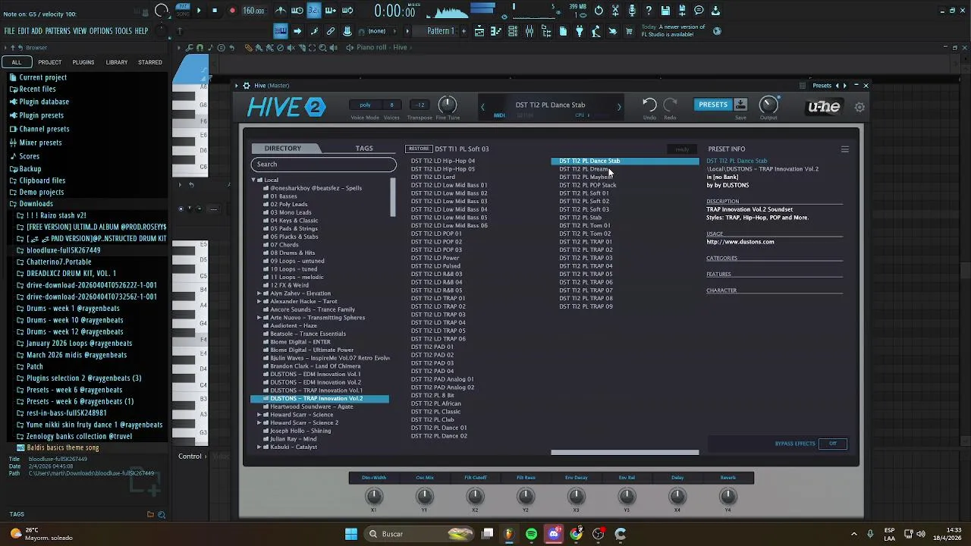The width and height of the screenshot is (971, 546).
Task: Stop playback with the stop button
Action: coord(215,11)
